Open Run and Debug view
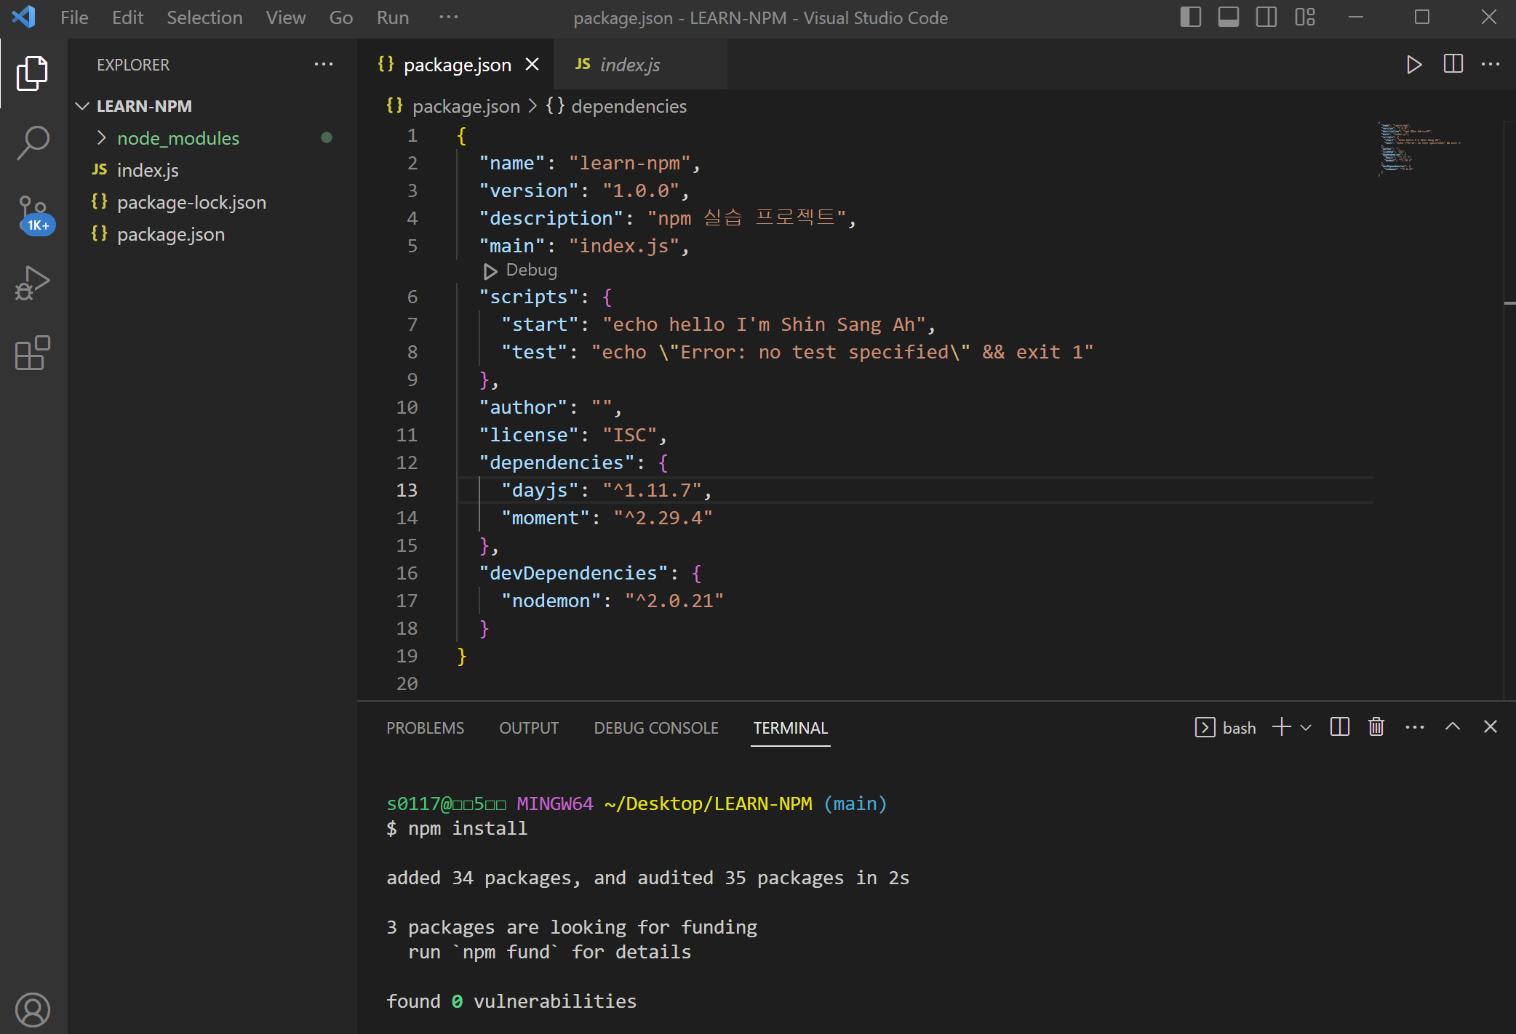 coord(33,283)
